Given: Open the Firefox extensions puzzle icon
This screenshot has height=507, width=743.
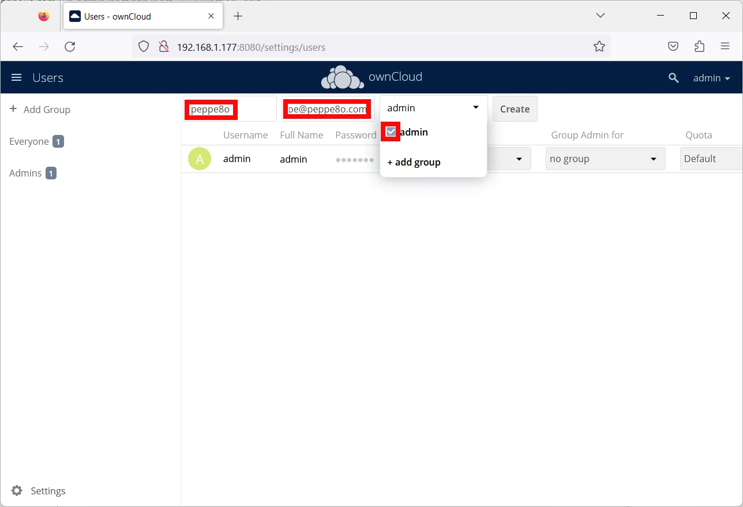Looking at the screenshot, I should 699,47.
